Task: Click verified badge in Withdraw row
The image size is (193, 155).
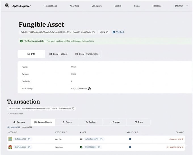Action: click(130, 147)
